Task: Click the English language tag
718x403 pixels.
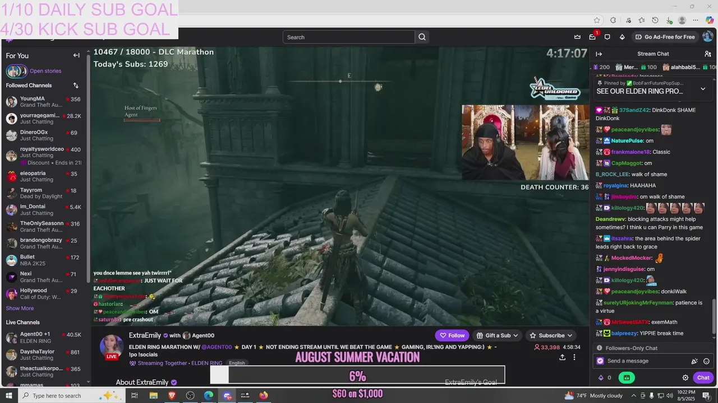Action: 237,363
